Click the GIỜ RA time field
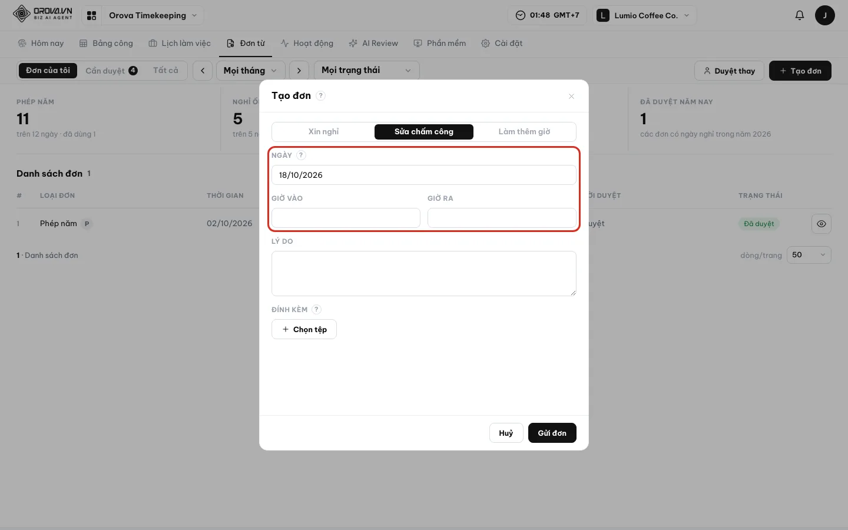848x530 pixels. (502, 218)
